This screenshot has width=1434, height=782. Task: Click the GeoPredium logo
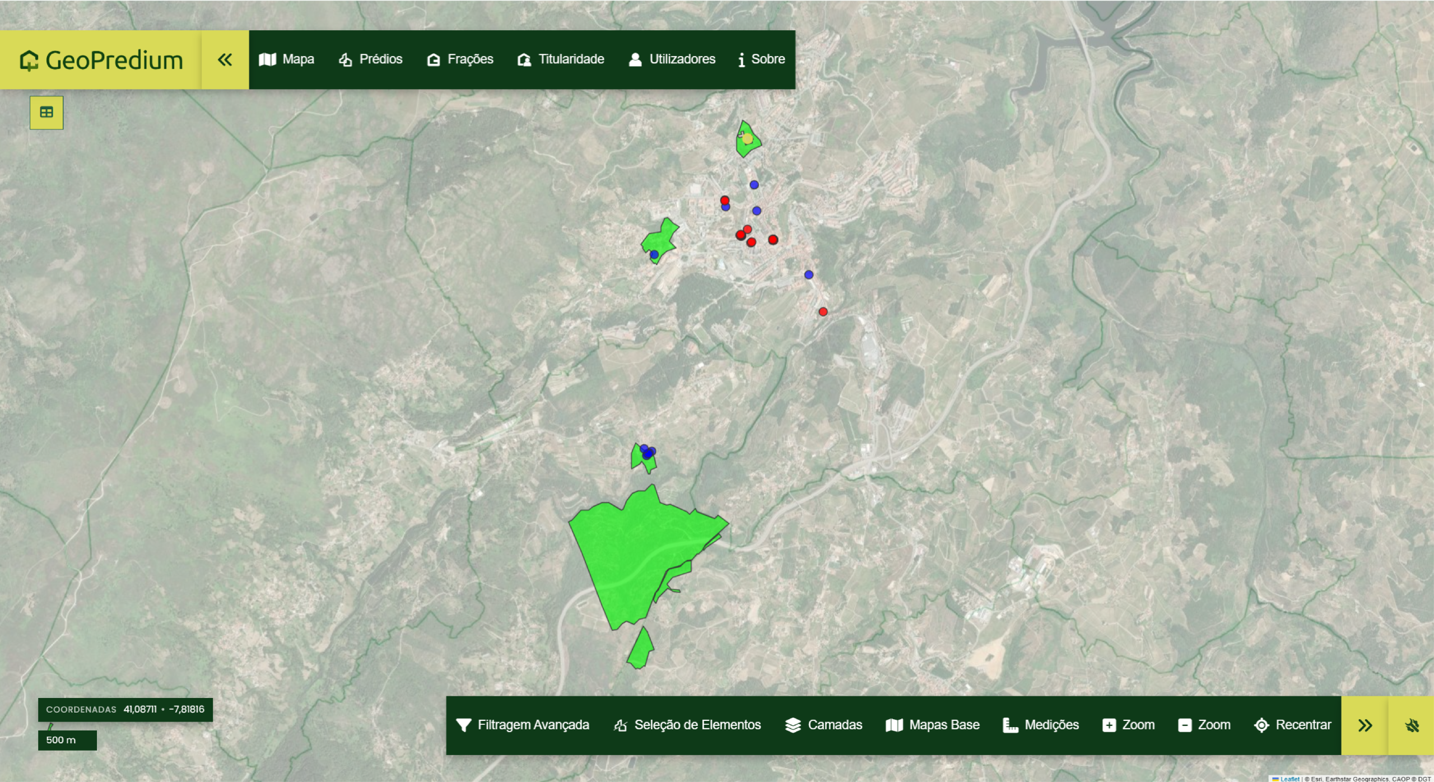pyautogui.click(x=101, y=60)
